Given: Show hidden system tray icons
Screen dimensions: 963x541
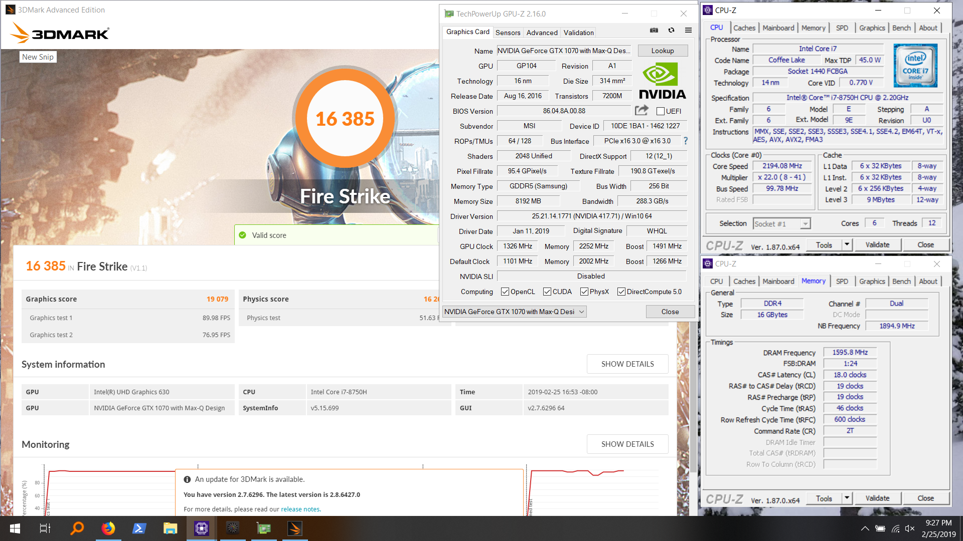Looking at the screenshot, I should tap(865, 528).
